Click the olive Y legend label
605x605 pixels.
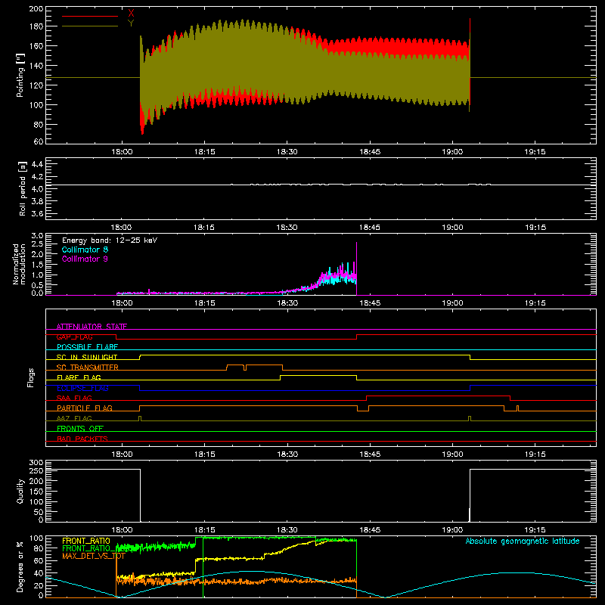click(131, 23)
